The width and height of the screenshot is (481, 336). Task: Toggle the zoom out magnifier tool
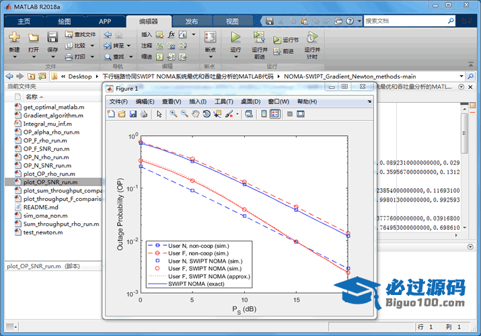click(184, 114)
